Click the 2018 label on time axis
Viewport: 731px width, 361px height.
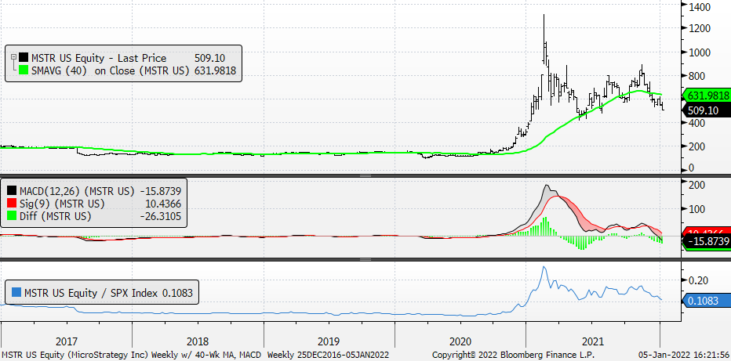coord(198,340)
